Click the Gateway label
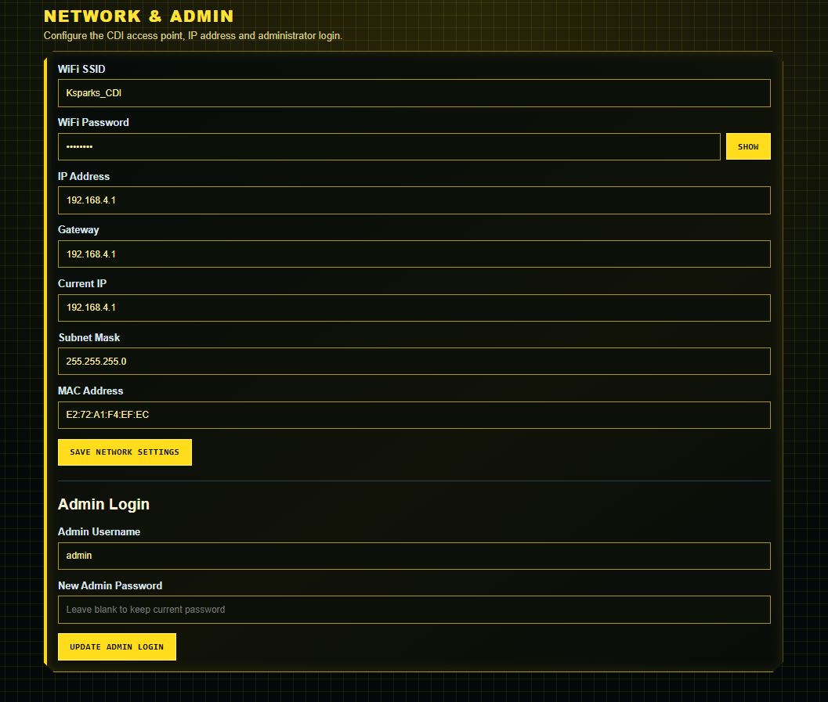 coord(78,230)
